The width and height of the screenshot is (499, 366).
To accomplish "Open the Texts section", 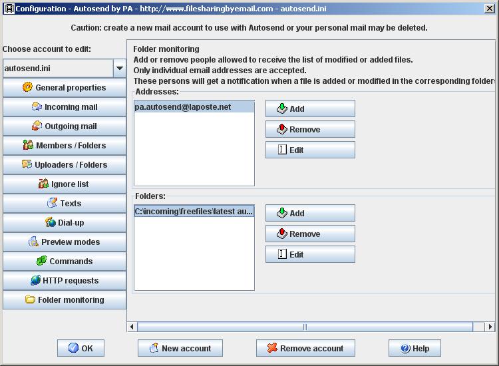I will (65, 204).
